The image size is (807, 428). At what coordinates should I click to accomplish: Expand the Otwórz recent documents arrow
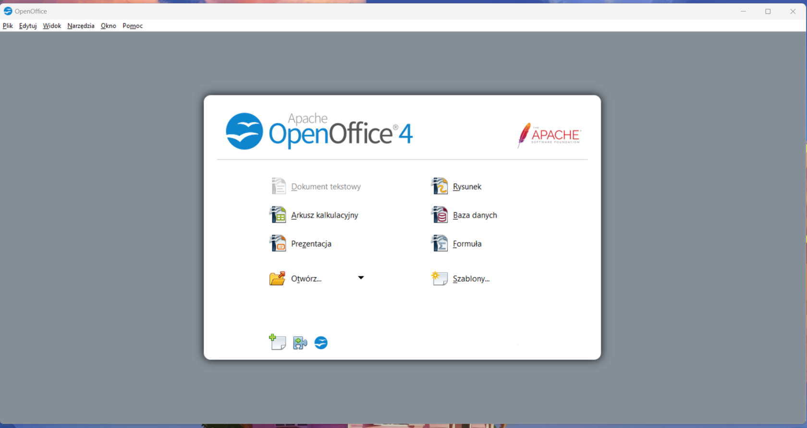(x=361, y=278)
